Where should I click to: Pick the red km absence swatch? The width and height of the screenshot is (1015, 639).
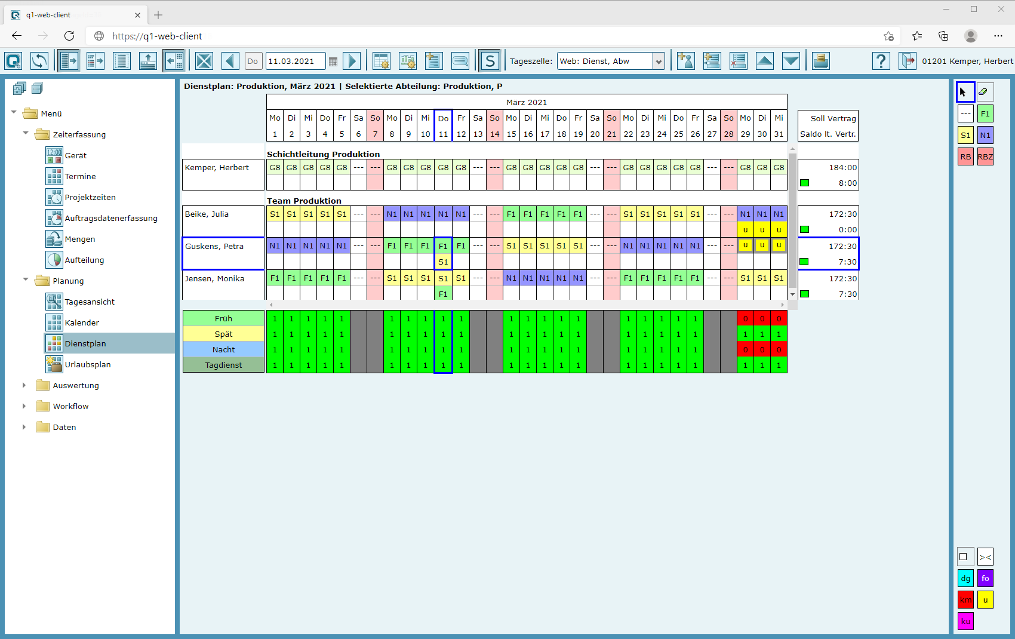965,600
